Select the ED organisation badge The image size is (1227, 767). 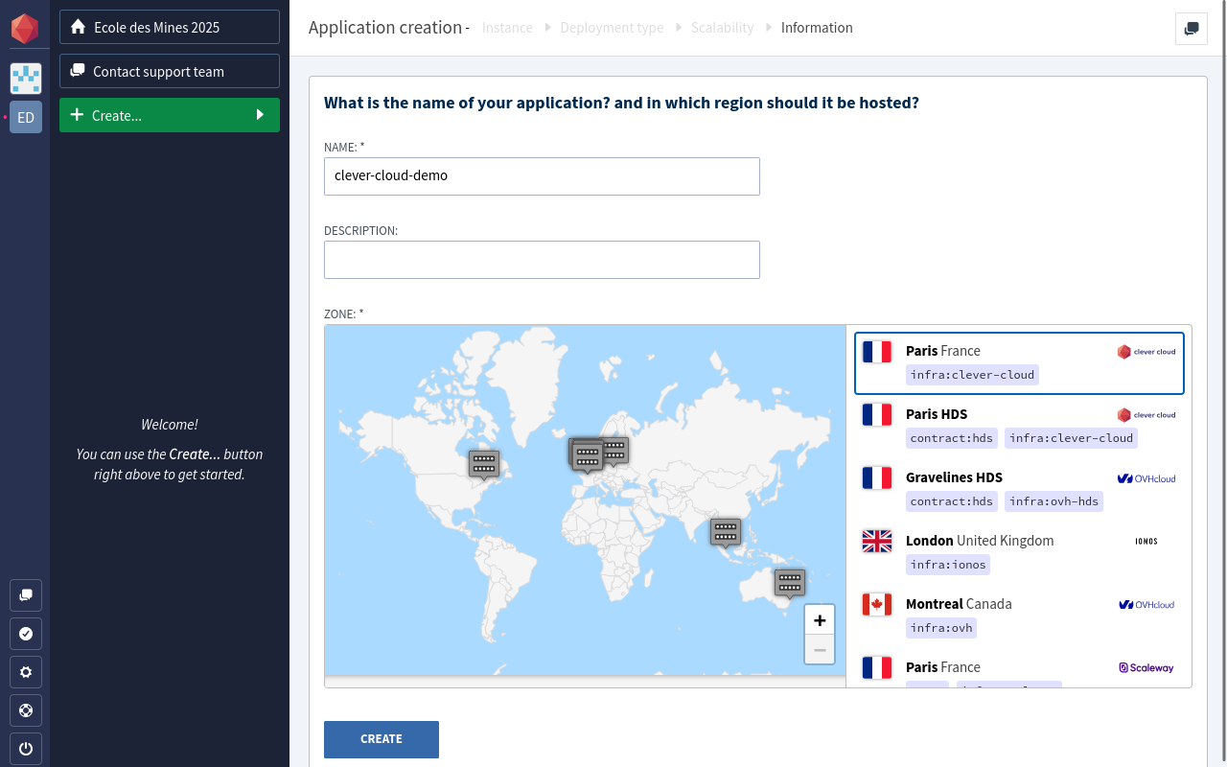[x=26, y=117]
